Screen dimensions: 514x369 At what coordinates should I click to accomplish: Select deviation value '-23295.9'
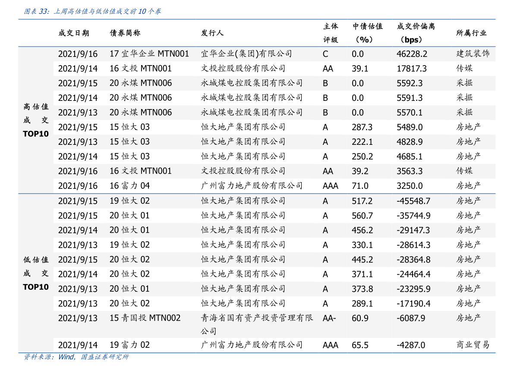coord(413,289)
